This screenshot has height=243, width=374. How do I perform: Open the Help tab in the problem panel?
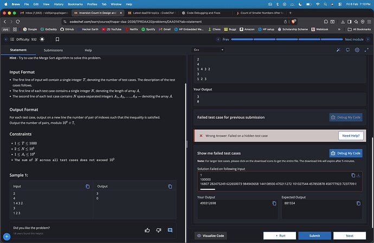tap(88, 50)
